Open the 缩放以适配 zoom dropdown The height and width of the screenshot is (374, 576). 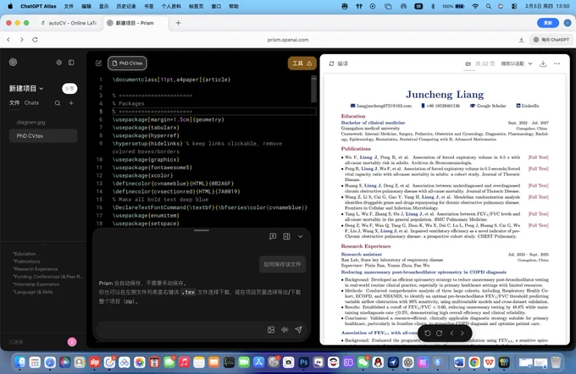coord(517,63)
